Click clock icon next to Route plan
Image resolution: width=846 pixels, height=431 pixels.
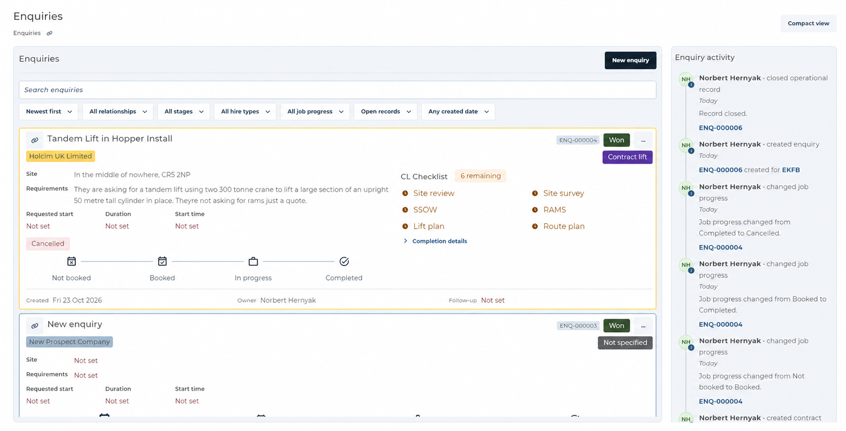(535, 226)
